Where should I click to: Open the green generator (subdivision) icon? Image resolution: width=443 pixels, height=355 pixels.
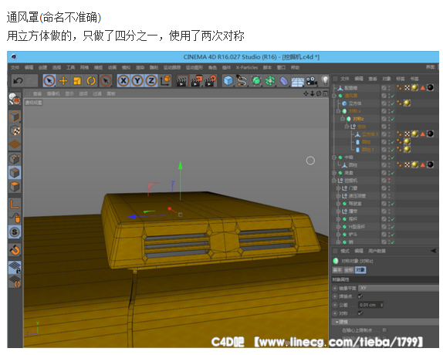coord(256,81)
